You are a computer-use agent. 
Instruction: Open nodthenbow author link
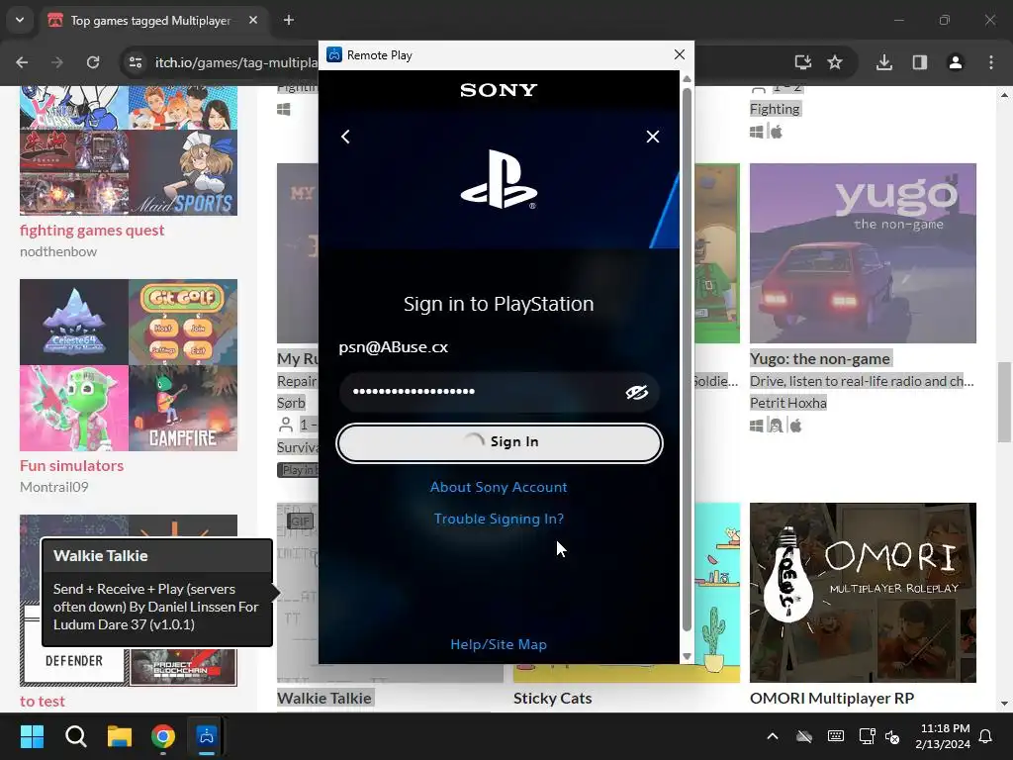(x=58, y=251)
